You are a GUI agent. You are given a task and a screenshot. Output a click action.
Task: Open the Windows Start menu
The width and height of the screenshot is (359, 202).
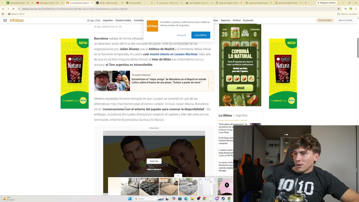130,199
